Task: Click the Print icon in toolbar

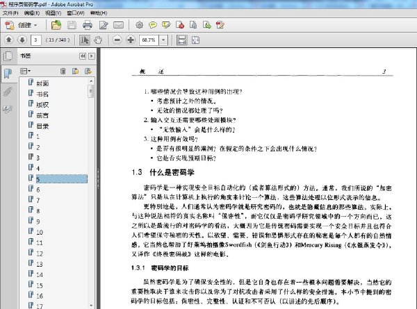Action: (88, 25)
